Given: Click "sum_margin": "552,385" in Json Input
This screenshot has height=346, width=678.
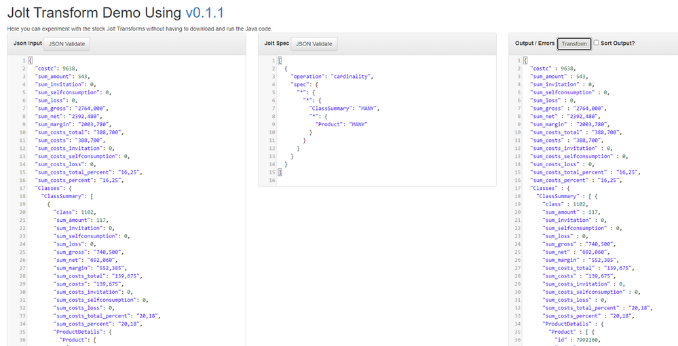Looking at the screenshot, I should [x=90, y=268].
